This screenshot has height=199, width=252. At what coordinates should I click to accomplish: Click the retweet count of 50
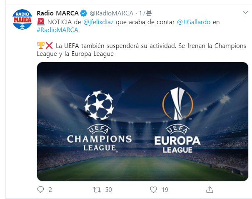tap(108, 189)
